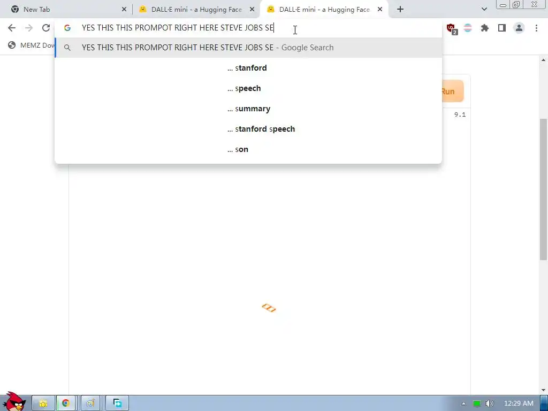Click the blue monitor taskbar icon
Image resolution: width=548 pixels, height=411 pixels.
[x=117, y=404]
